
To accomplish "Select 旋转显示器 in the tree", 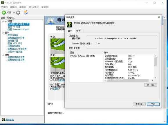I will point(13,41).
